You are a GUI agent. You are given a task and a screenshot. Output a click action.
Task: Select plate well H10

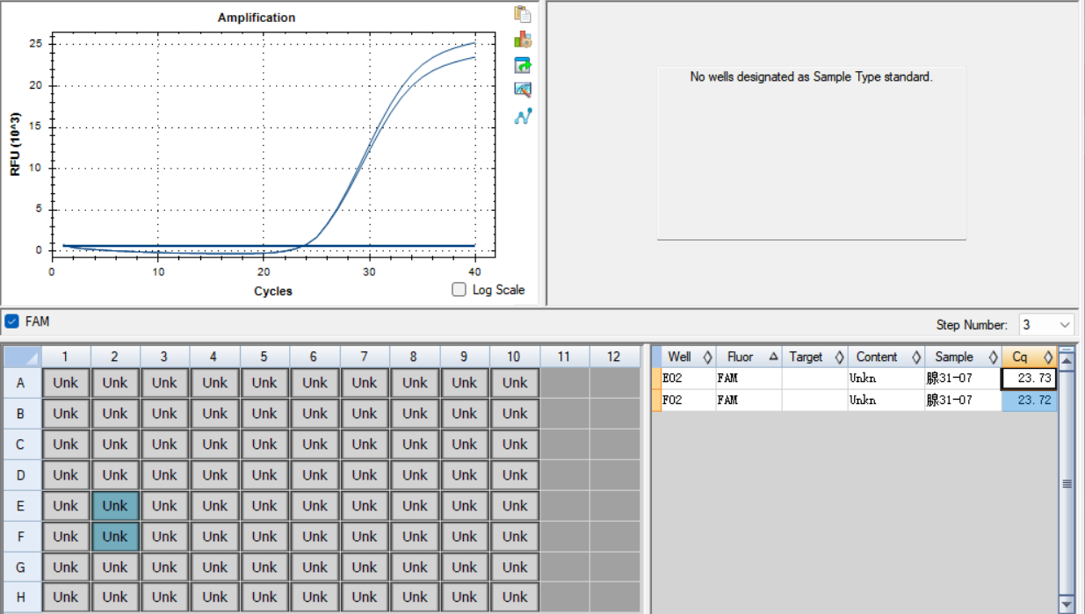[x=515, y=597]
